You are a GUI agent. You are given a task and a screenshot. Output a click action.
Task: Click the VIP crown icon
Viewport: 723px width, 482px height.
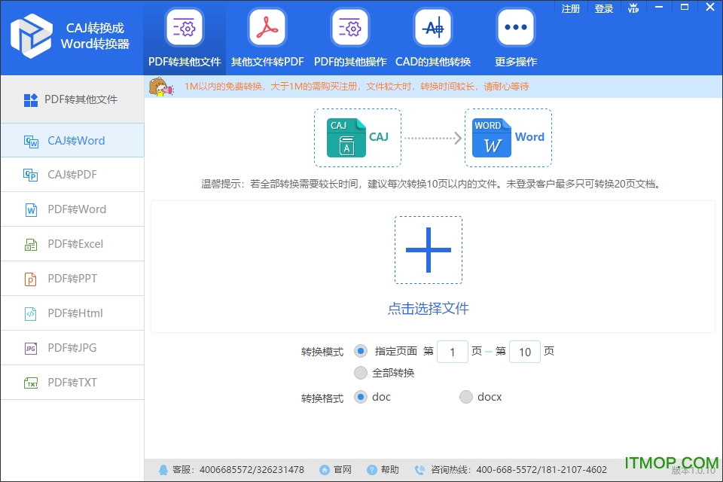(633, 8)
